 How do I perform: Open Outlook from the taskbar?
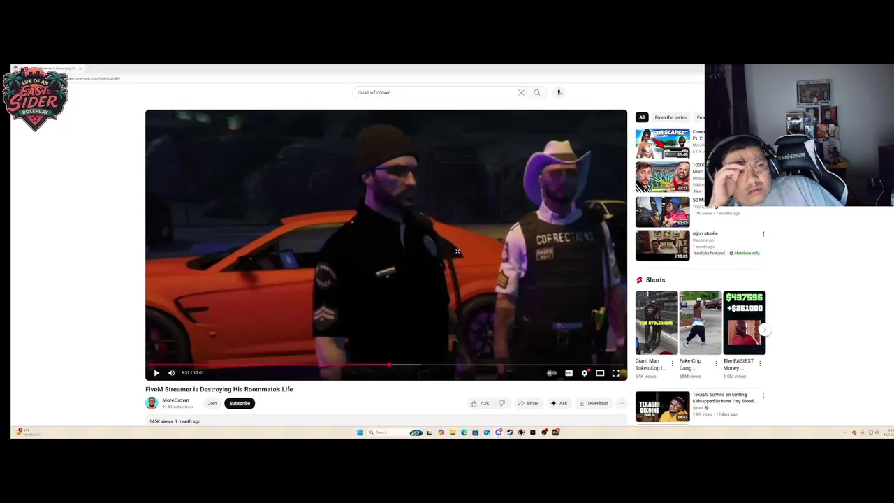(x=487, y=432)
